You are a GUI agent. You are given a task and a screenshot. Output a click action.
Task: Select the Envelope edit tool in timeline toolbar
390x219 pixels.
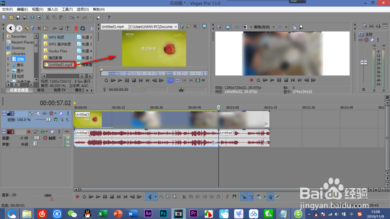161,197
